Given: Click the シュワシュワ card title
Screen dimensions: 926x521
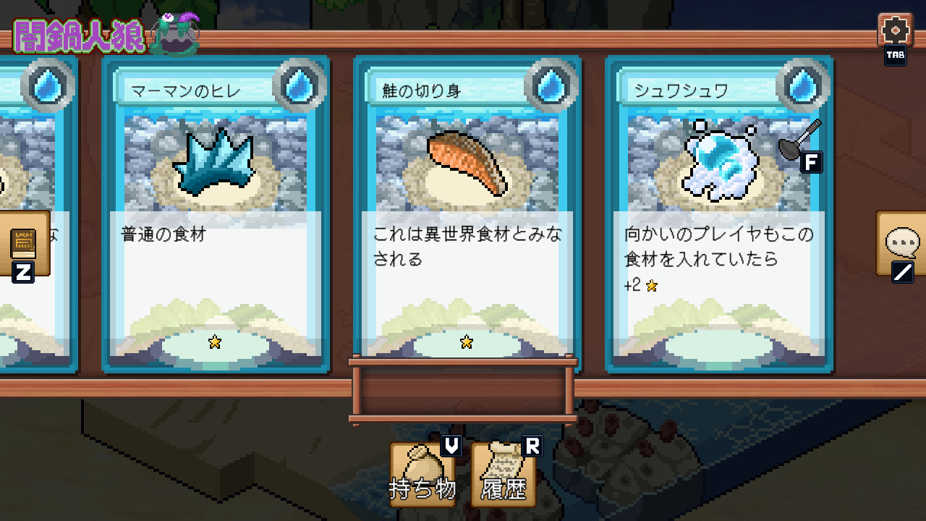Looking at the screenshot, I should [x=681, y=90].
